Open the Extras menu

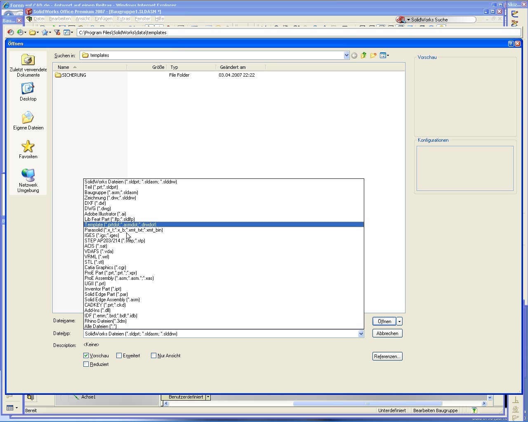pyautogui.click(x=123, y=19)
